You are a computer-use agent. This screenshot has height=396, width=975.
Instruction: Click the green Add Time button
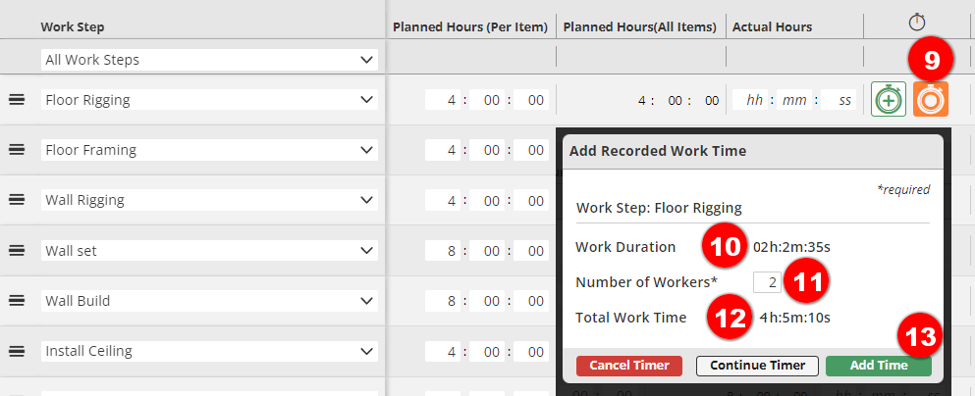(878, 366)
